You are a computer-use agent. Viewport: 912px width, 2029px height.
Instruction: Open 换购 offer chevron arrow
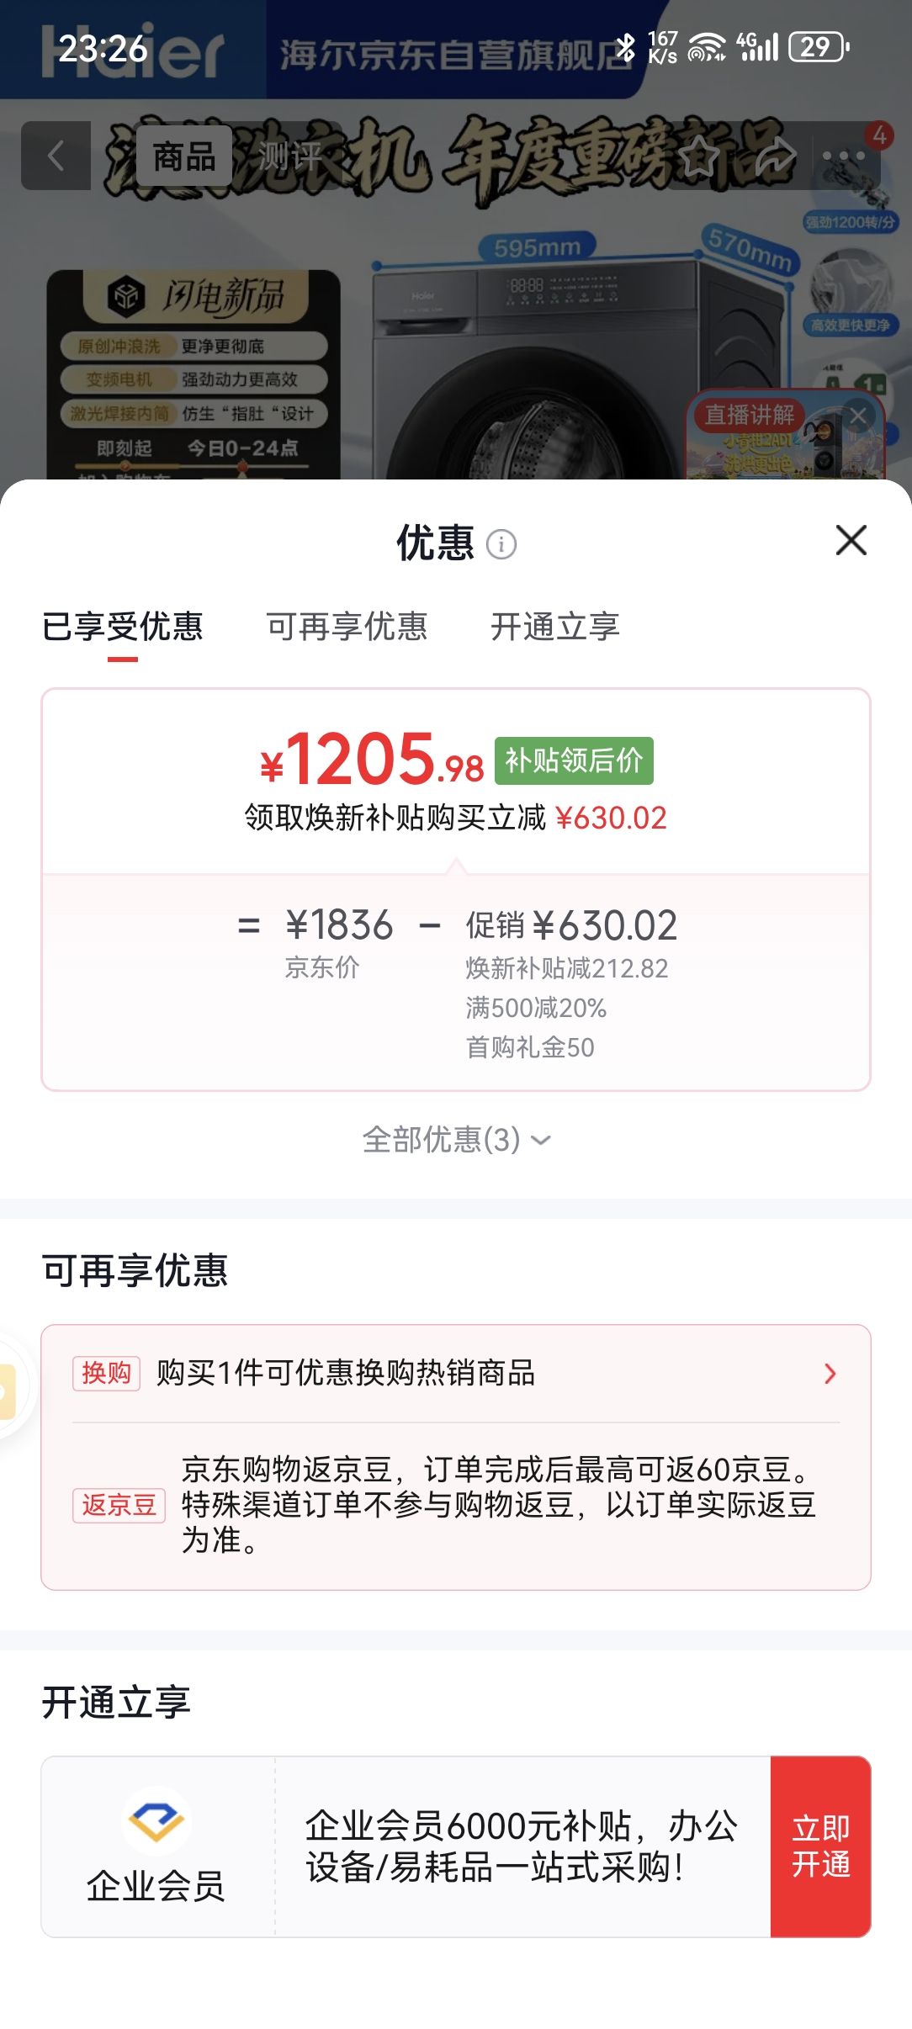click(830, 1374)
